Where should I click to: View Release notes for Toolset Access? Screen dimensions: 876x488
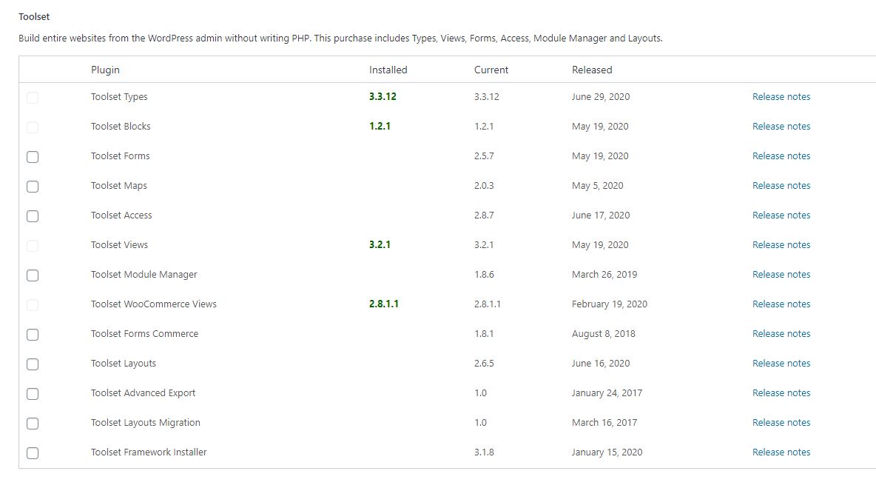click(x=781, y=215)
